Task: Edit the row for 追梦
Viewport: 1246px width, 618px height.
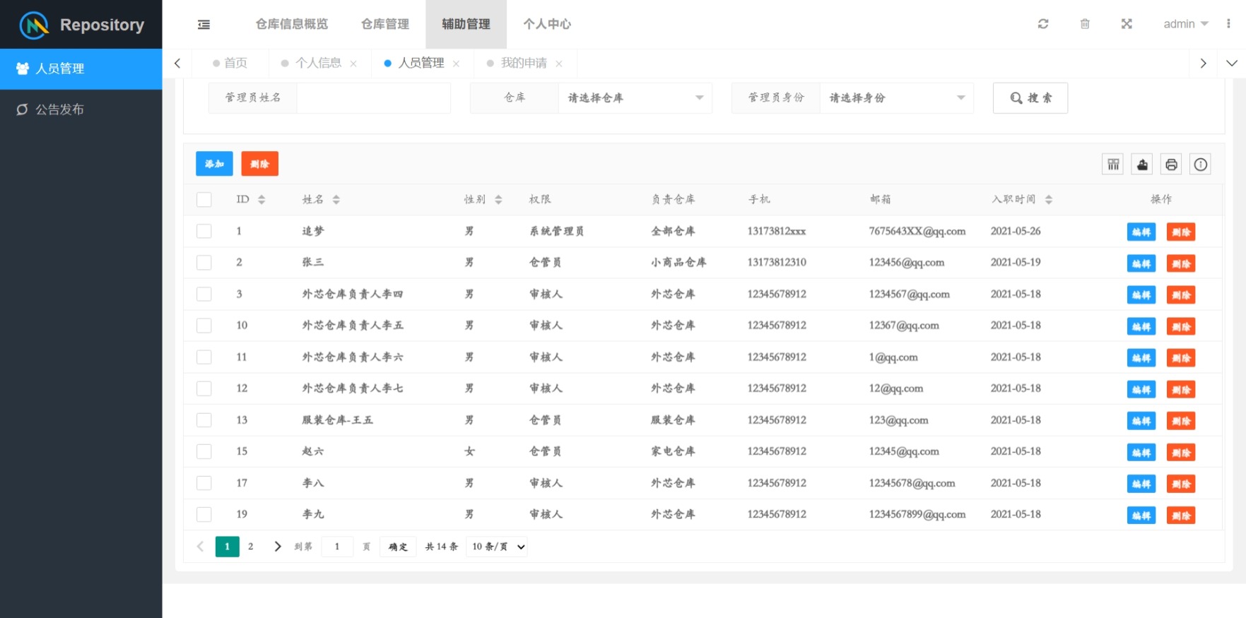Action: coord(1141,232)
